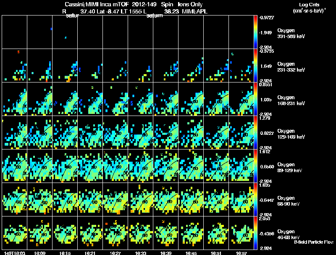This screenshot has width=336, height=255.
Task: Select the "Oxygen 168-231 keV" row label
Action: pyautogui.click(x=291, y=100)
